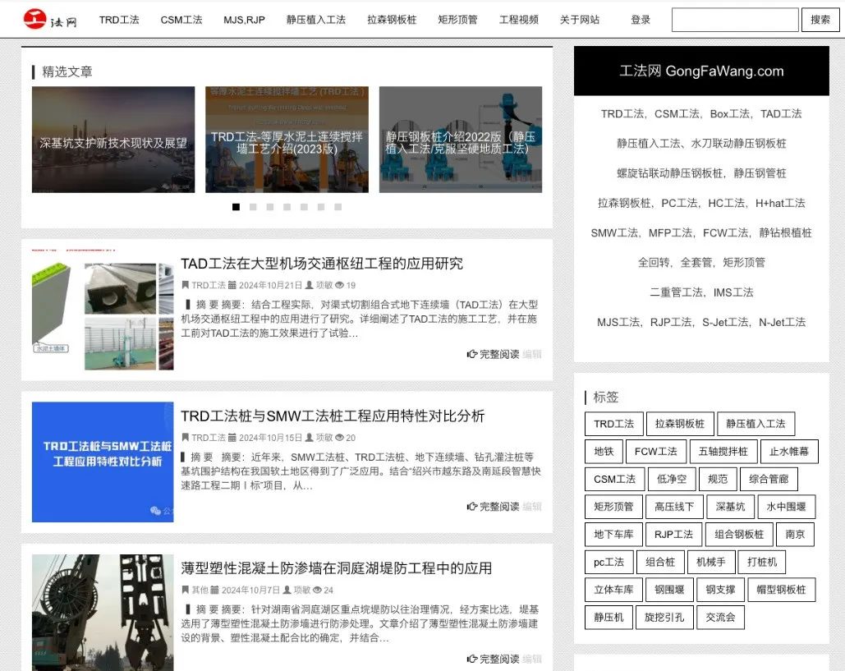Click the 搜索 search button

pyautogui.click(x=820, y=20)
